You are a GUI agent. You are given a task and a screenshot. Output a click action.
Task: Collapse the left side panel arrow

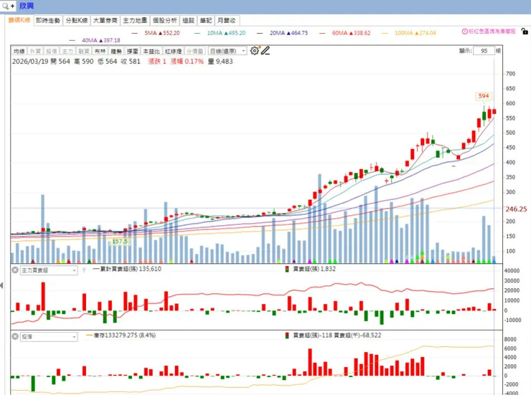1,285
